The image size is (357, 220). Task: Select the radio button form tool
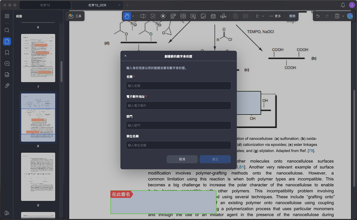click(x=163, y=16)
